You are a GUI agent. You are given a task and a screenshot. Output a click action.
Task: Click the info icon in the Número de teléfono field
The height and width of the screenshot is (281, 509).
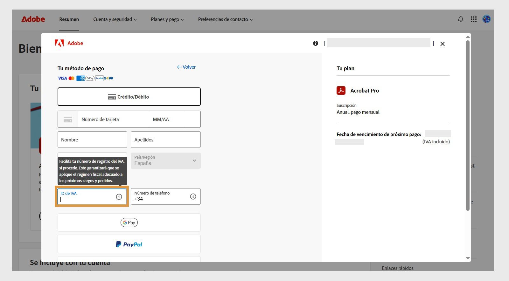click(x=193, y=196)
